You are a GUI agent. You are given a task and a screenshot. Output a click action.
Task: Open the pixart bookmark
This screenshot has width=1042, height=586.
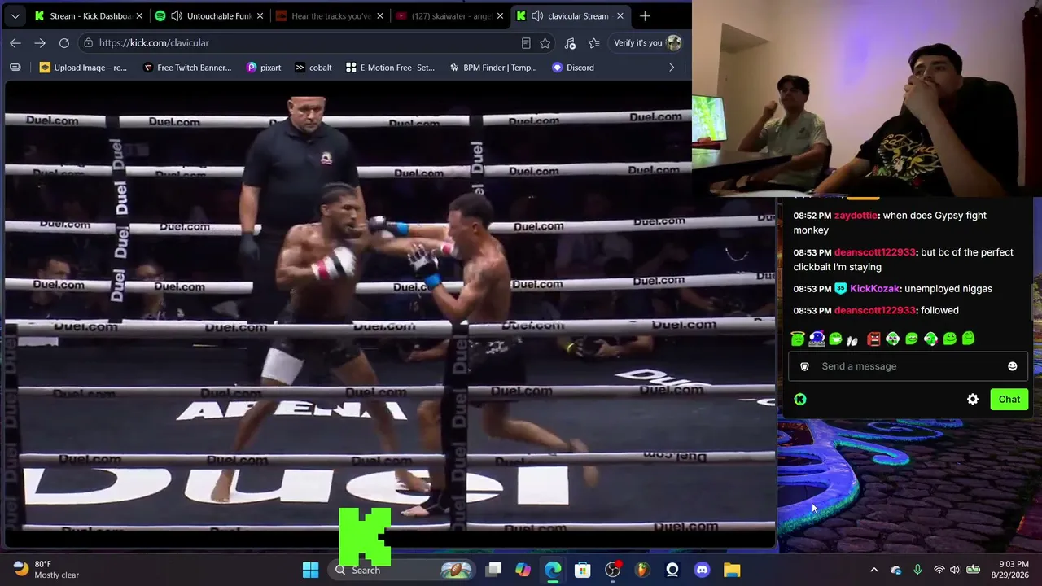point(264,68)
